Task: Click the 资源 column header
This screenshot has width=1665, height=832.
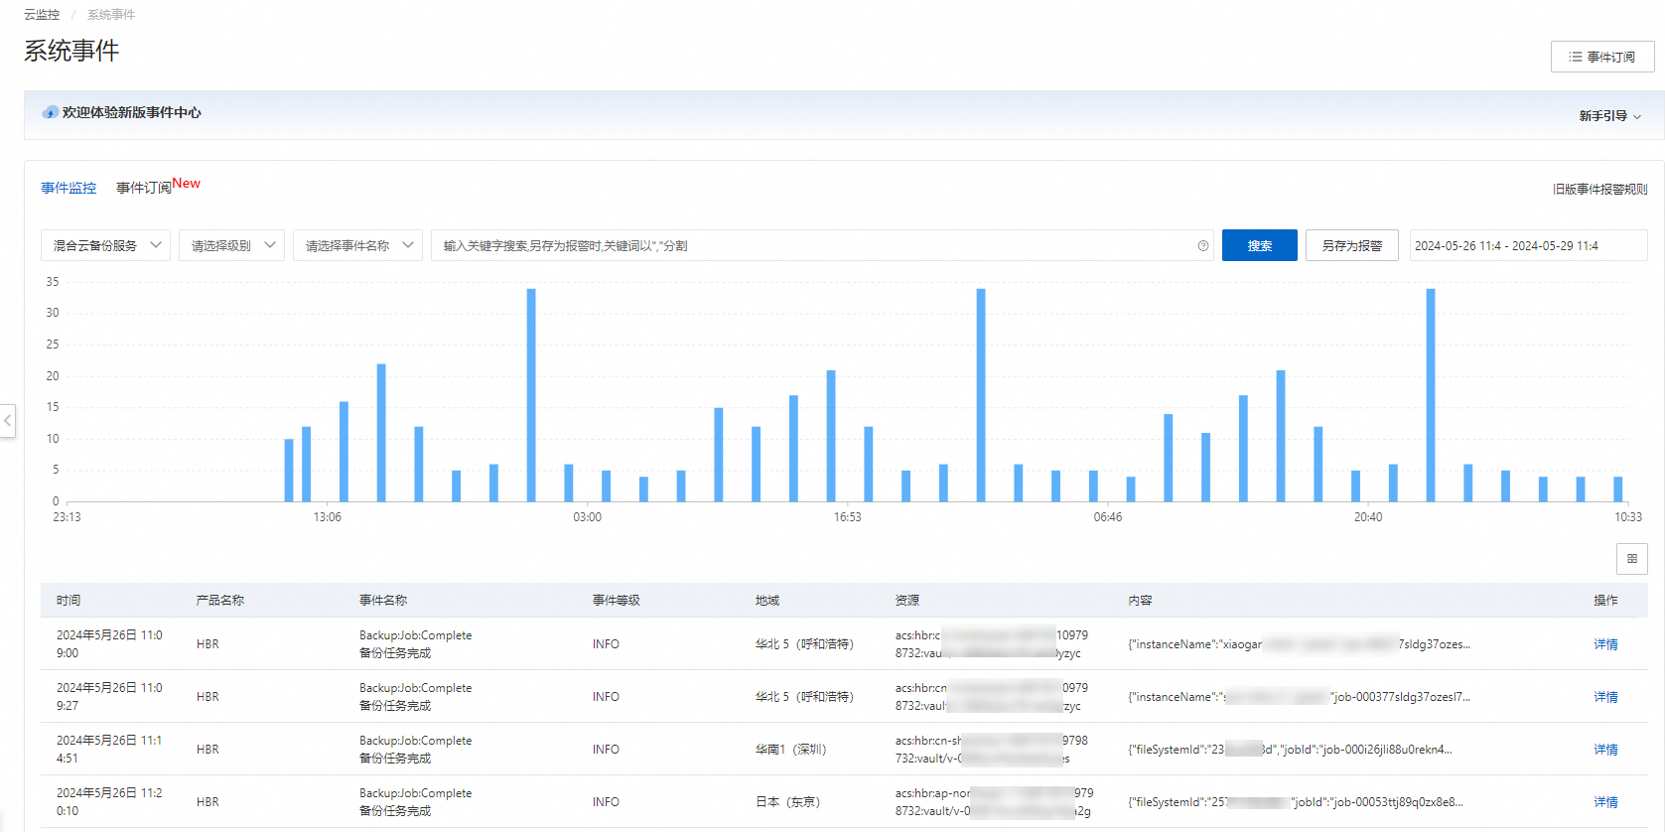Action: [907, 601]
